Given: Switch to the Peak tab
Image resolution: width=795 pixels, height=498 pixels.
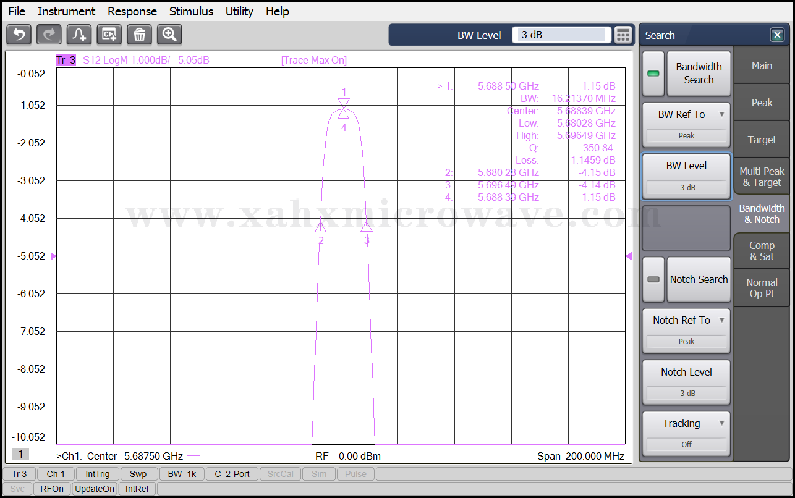Looking at the screenshot, I should pos(762,103).
